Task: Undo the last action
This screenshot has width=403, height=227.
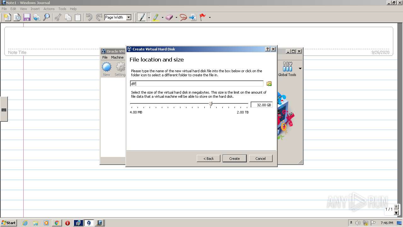Action: point(89,17)
